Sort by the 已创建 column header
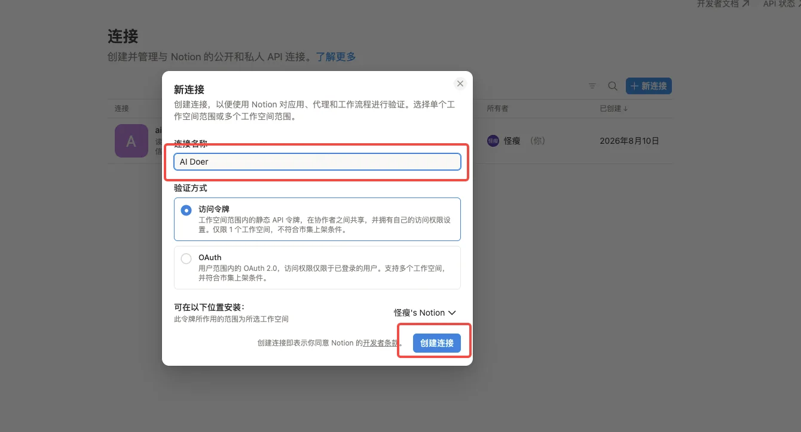This screenshot has height=432, width=801. [614, 109]
